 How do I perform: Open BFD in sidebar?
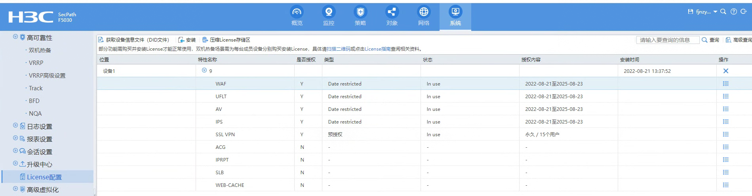coord(34,101)
